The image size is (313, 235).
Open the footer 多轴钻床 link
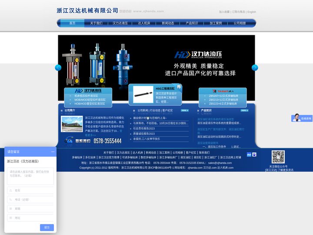pyautogui.click(x=77, y=157)
